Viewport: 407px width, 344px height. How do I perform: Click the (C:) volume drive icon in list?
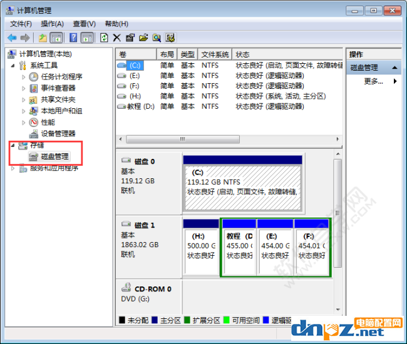[x=121, y=65]
